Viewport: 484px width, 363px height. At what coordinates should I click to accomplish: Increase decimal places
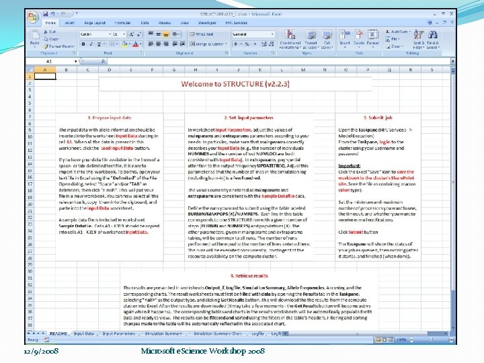point(264,44)
